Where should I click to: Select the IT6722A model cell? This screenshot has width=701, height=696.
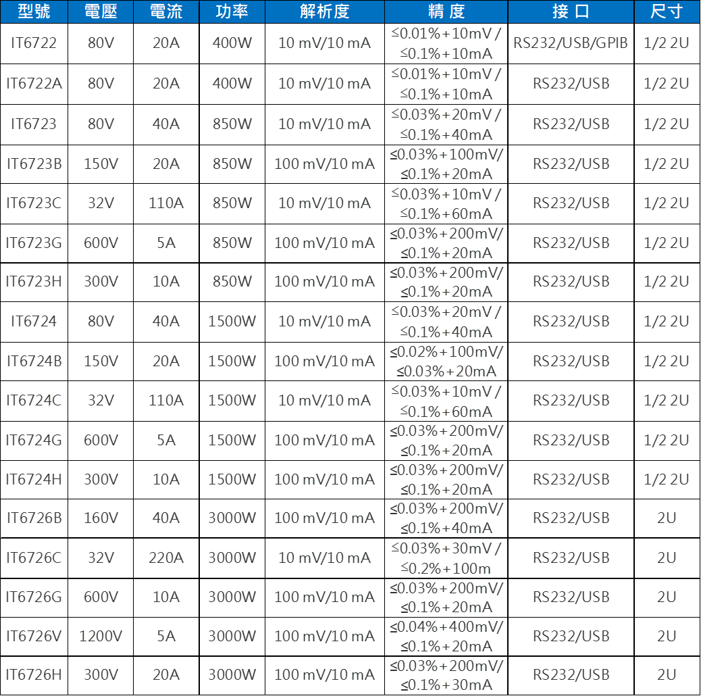click(34, 84)
